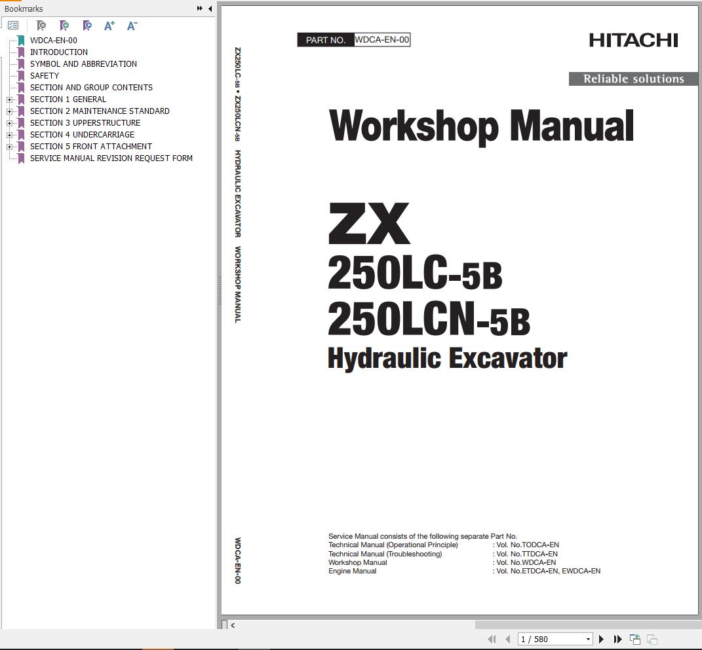702x650 pixels.
Task: Click the Reliable solutions banner
Action: (x=633, y=79)
